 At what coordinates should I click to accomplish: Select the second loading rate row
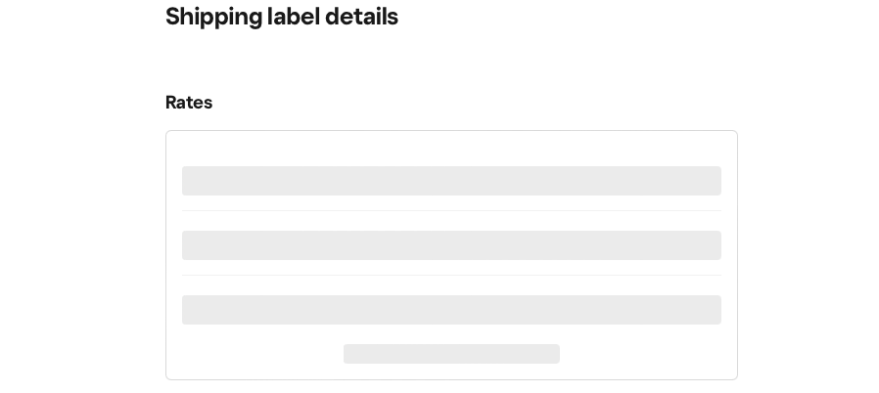(x=451, y=245)
